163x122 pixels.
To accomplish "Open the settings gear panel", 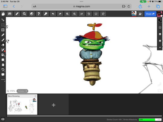I will pyautogui.click(x=160, y=41).
